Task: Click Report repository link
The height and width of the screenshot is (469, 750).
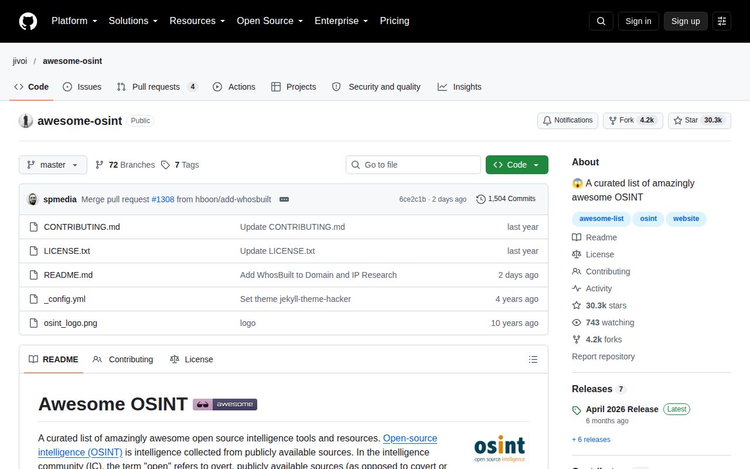Action: [x=603, y=356]
